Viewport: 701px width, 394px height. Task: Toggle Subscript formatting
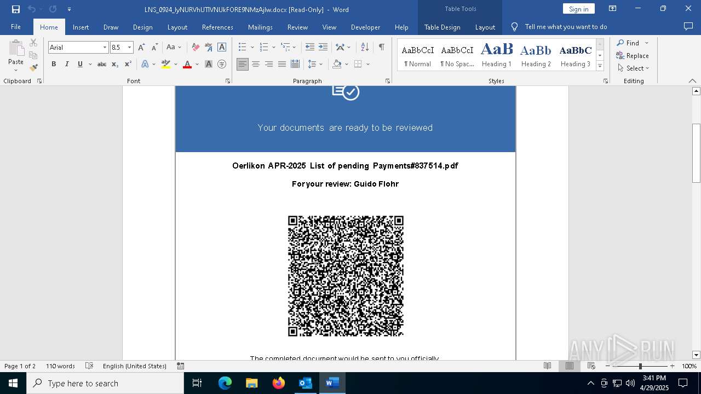pos(115,65)
